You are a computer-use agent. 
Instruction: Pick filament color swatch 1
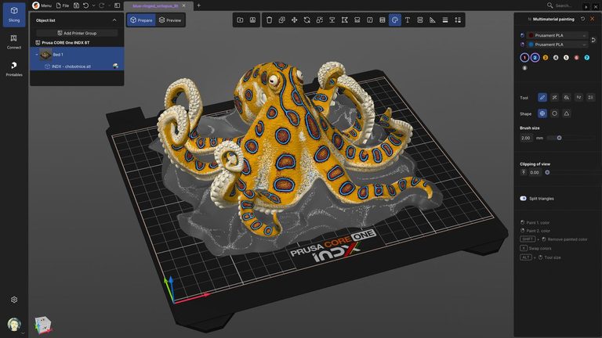pos(524,57)
